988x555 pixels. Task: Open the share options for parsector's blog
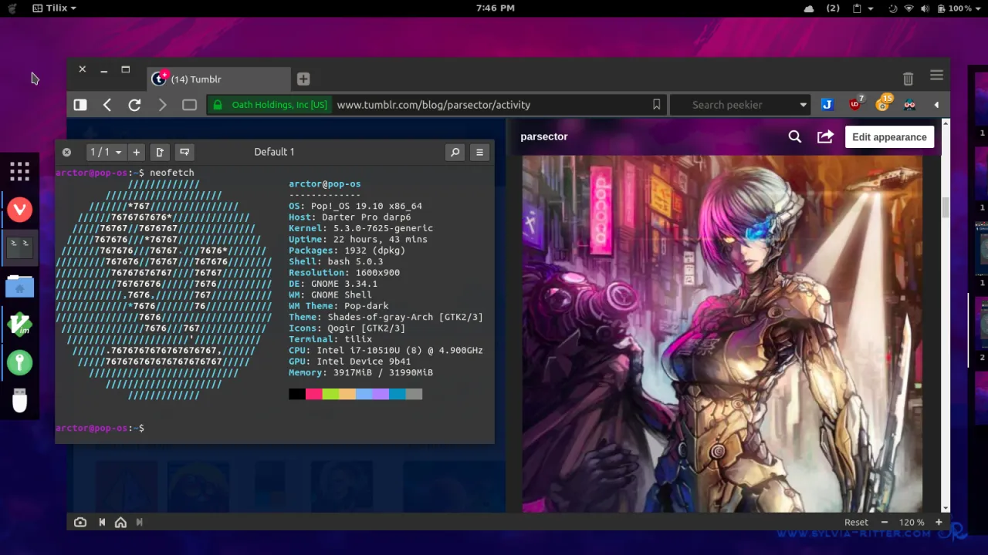tap(825, 136)
